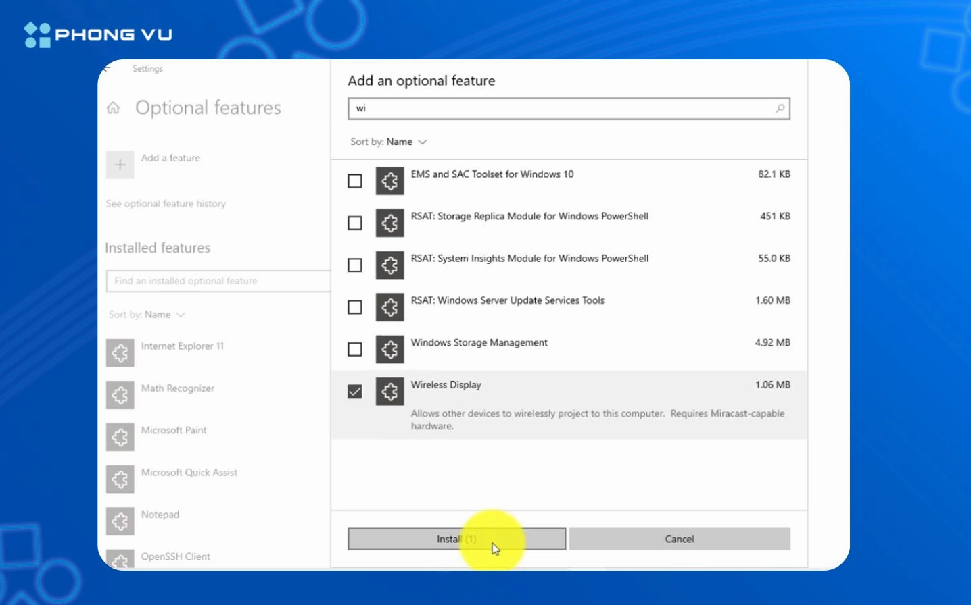Check the EMS and SAC Toolset checkbox
This screenshot has width=971, height=605.
(355, 181)
